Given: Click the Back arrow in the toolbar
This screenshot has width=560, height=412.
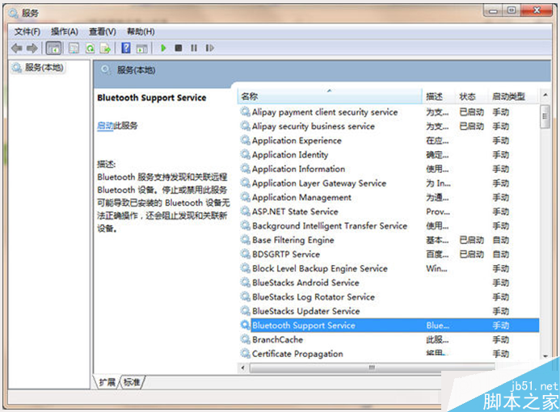Looking at the screenshot, I should tap(16, 48).
